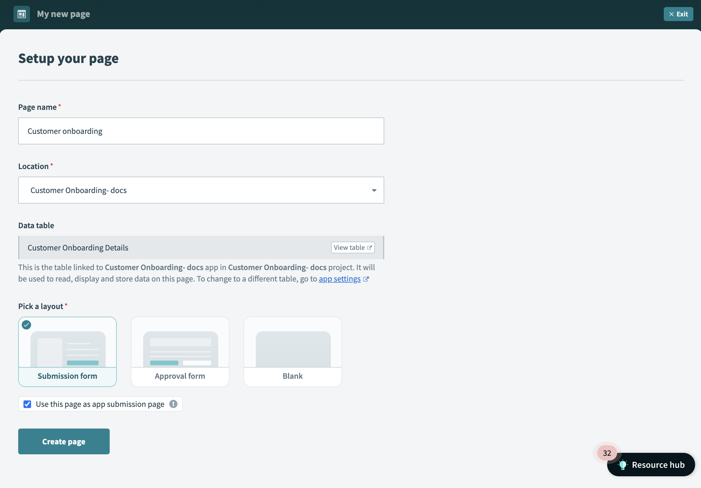This screenshot has width=701, height=488.
Task: Open the app settings link
Action: pos(340,279)
